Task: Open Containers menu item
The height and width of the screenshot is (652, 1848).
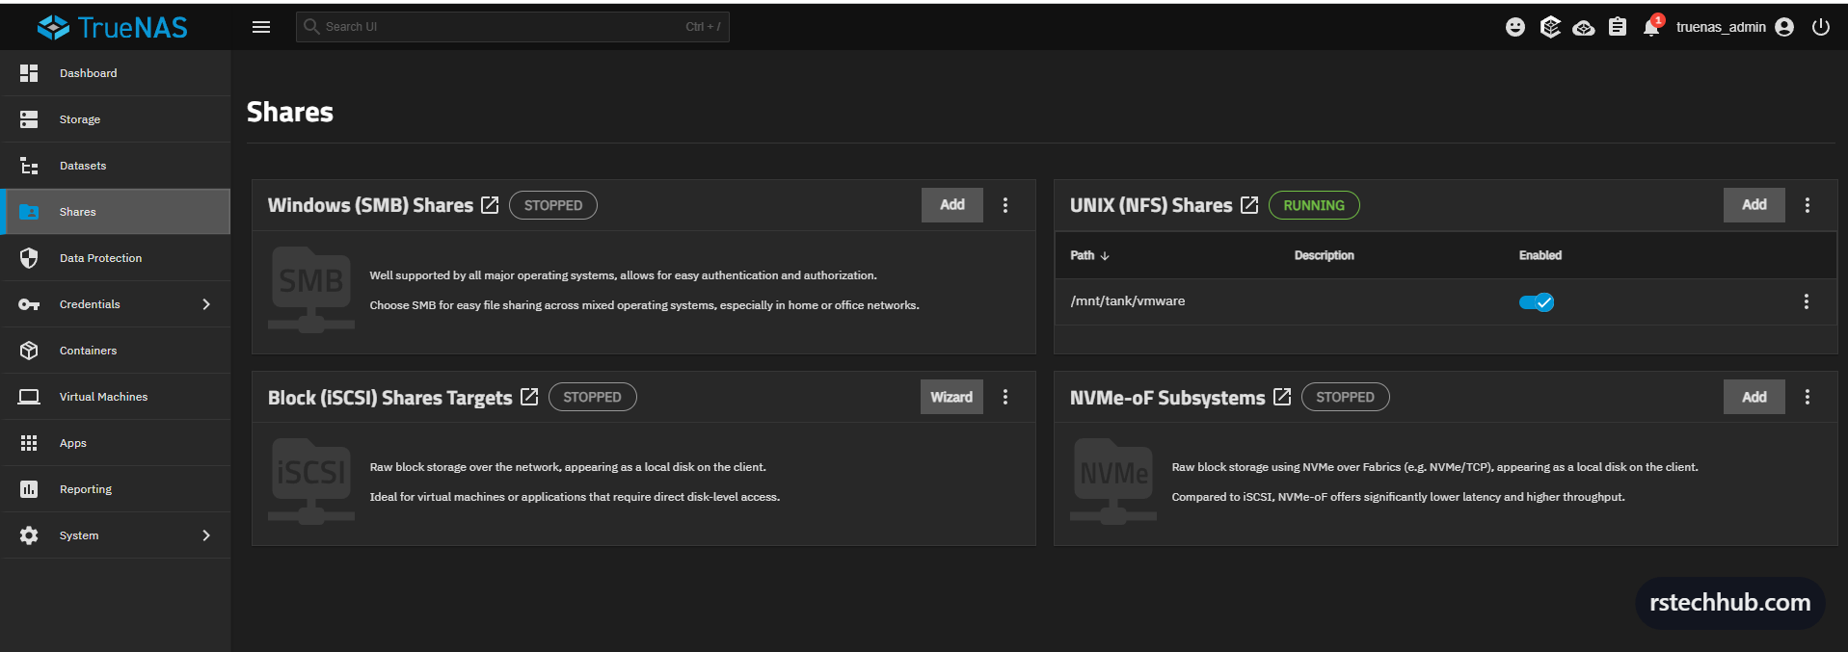Action: tap(116, 351)
